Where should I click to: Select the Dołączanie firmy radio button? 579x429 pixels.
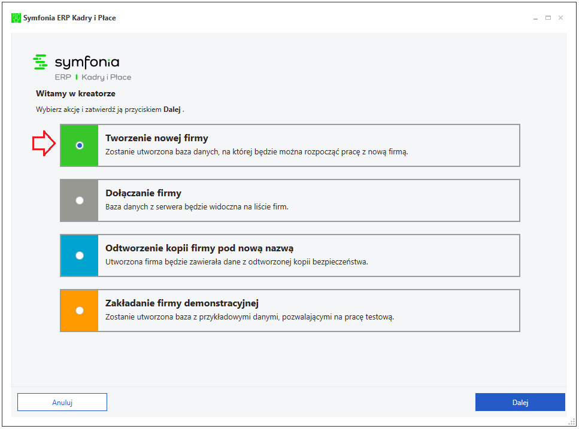(x=80, y=200)
